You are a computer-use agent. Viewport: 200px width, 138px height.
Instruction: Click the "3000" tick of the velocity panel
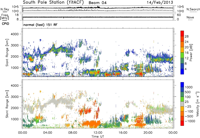click(x=14, y=97)
